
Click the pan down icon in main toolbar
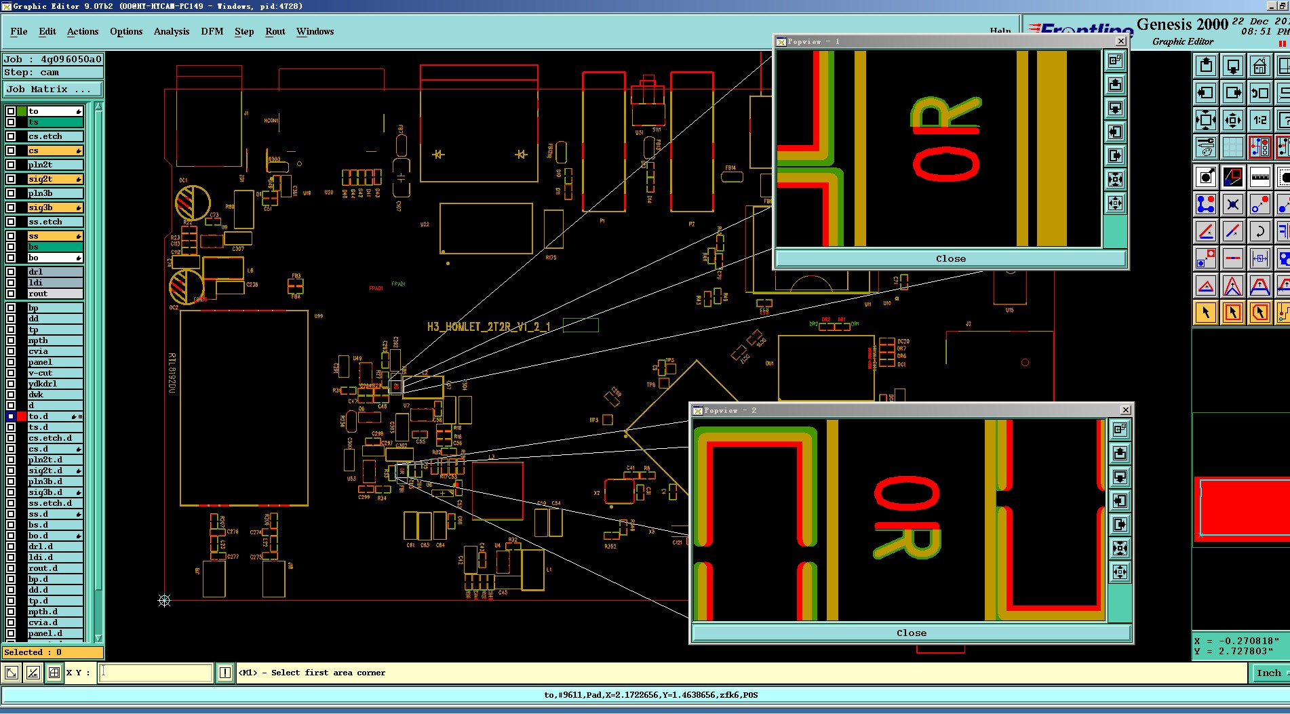[x=1233, y=66]
